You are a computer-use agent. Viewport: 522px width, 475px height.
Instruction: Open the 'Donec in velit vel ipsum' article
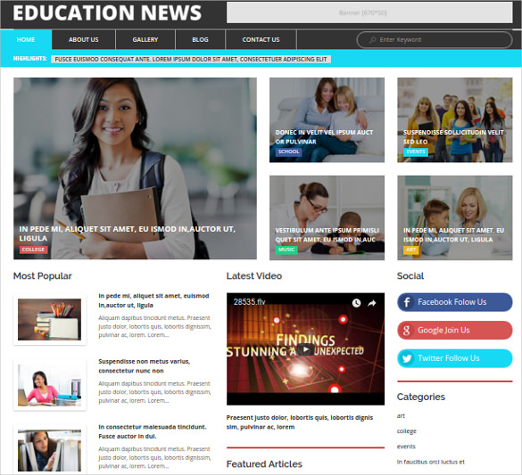click(x=324, y=137)
